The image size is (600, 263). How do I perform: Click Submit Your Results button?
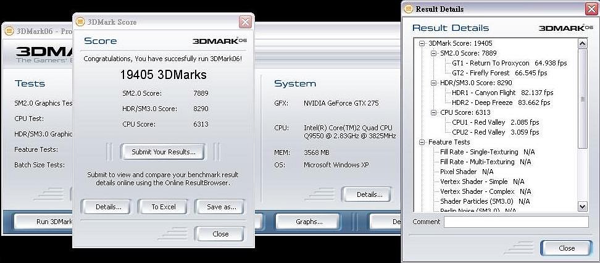164,152
